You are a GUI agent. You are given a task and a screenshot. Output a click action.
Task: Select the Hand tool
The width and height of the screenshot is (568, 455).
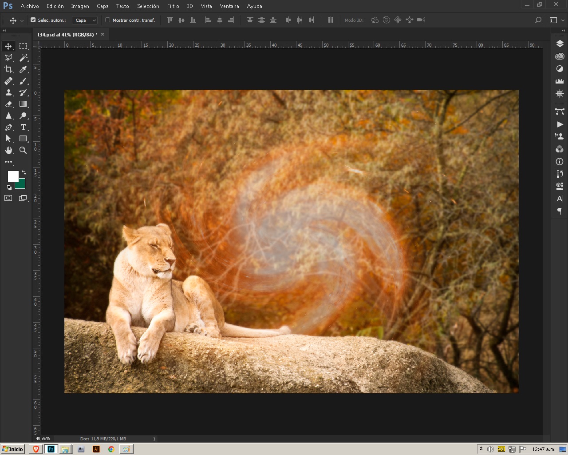(8, 150)
